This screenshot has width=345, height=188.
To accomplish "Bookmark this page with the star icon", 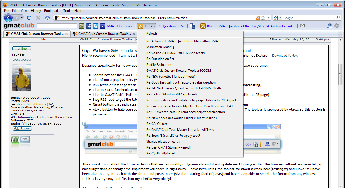I will 263,18.
